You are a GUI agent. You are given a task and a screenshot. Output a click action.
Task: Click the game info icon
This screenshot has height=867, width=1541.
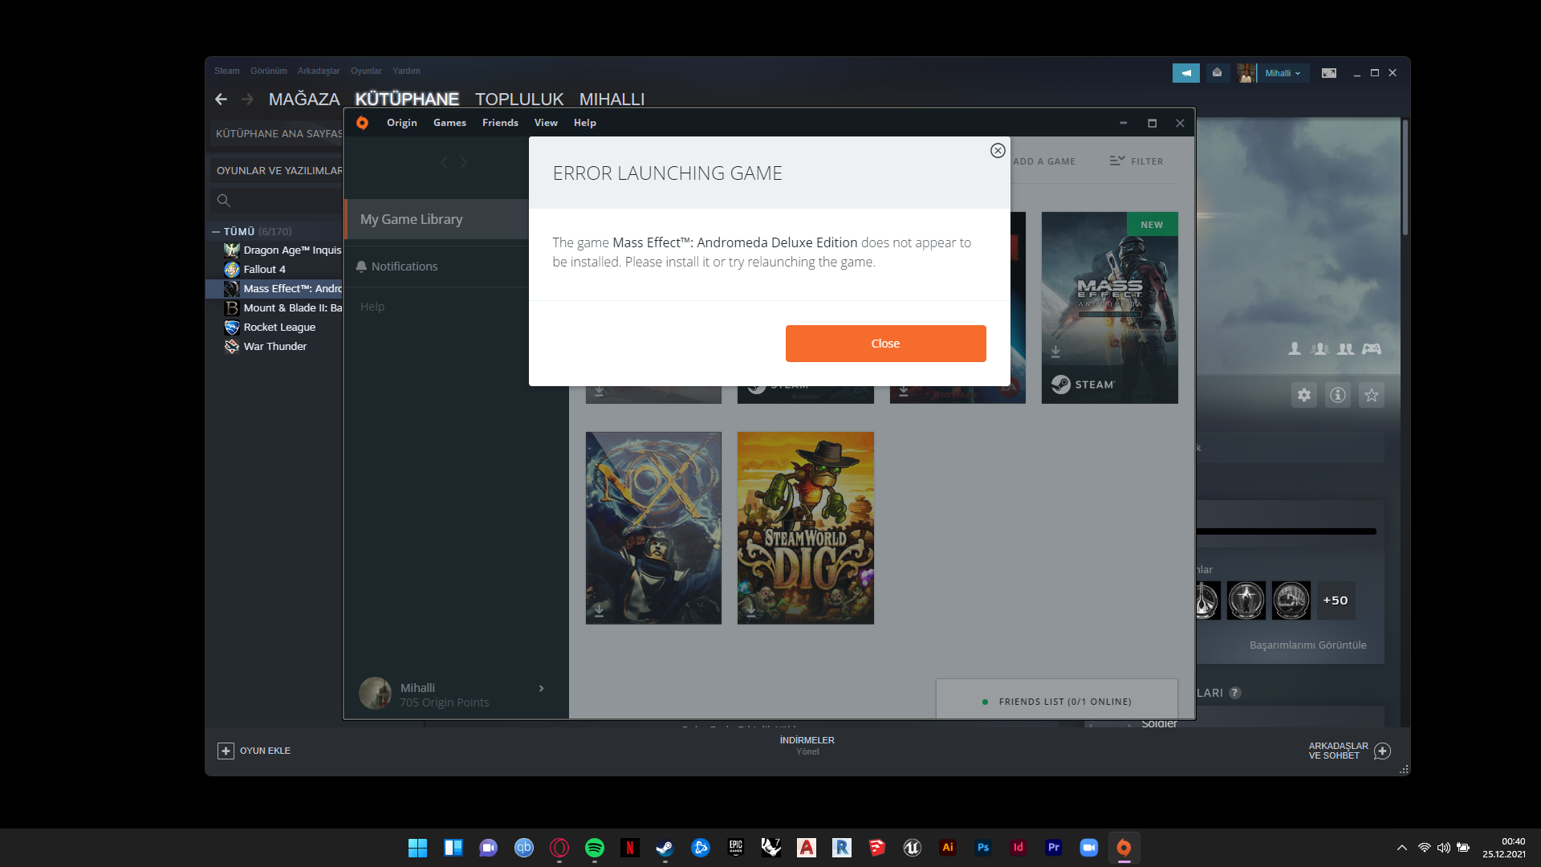pos(1338,395)
